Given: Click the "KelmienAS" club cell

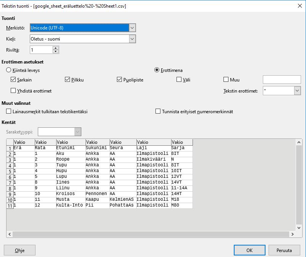Looking at the screenshot, I should click(123, 200).
